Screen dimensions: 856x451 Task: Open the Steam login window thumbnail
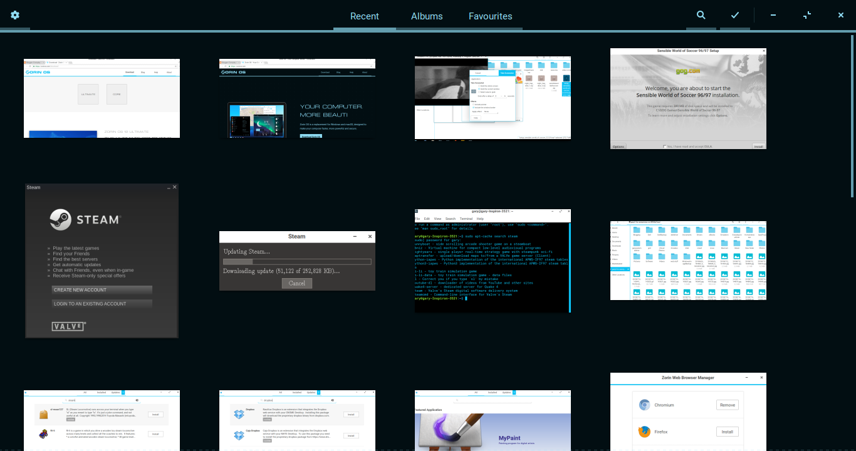102,261
